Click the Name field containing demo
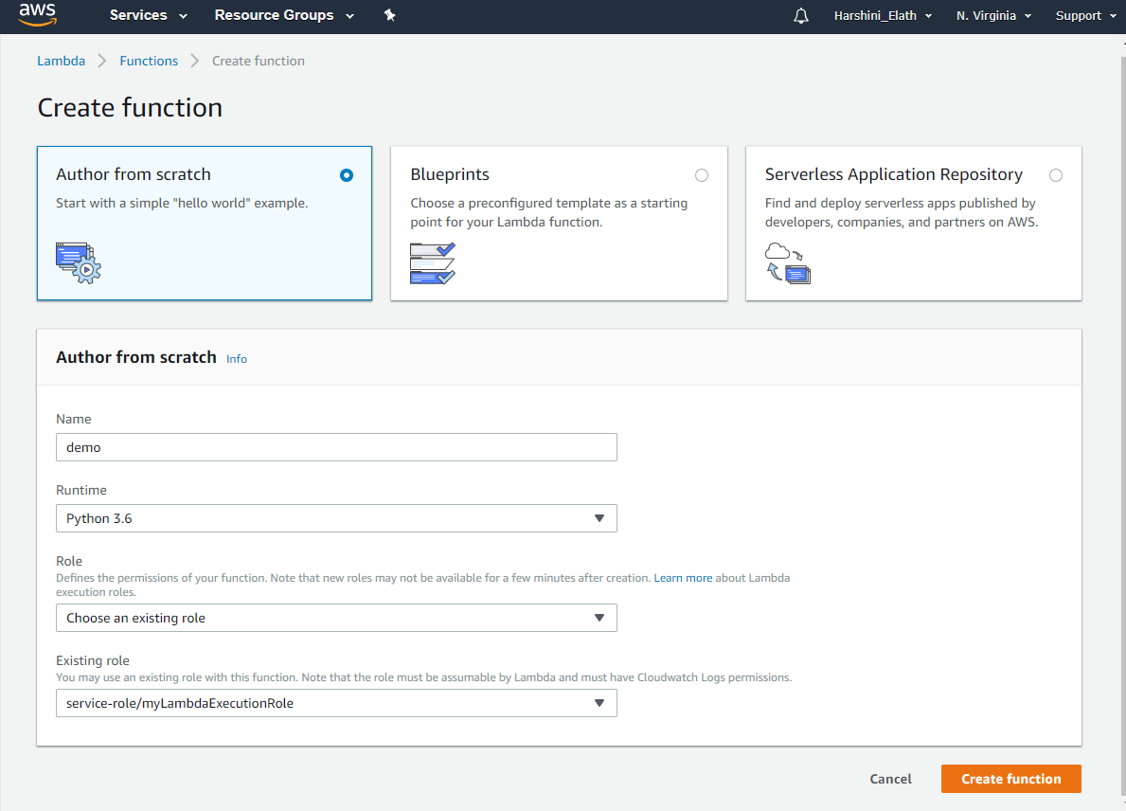Screen dimensions: 1126x811 [336, 447]
